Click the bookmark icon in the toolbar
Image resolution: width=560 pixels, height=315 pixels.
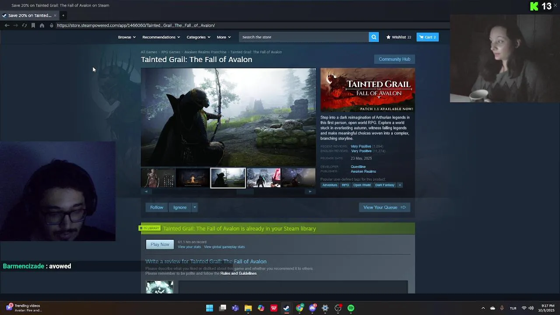coord(33,25)
